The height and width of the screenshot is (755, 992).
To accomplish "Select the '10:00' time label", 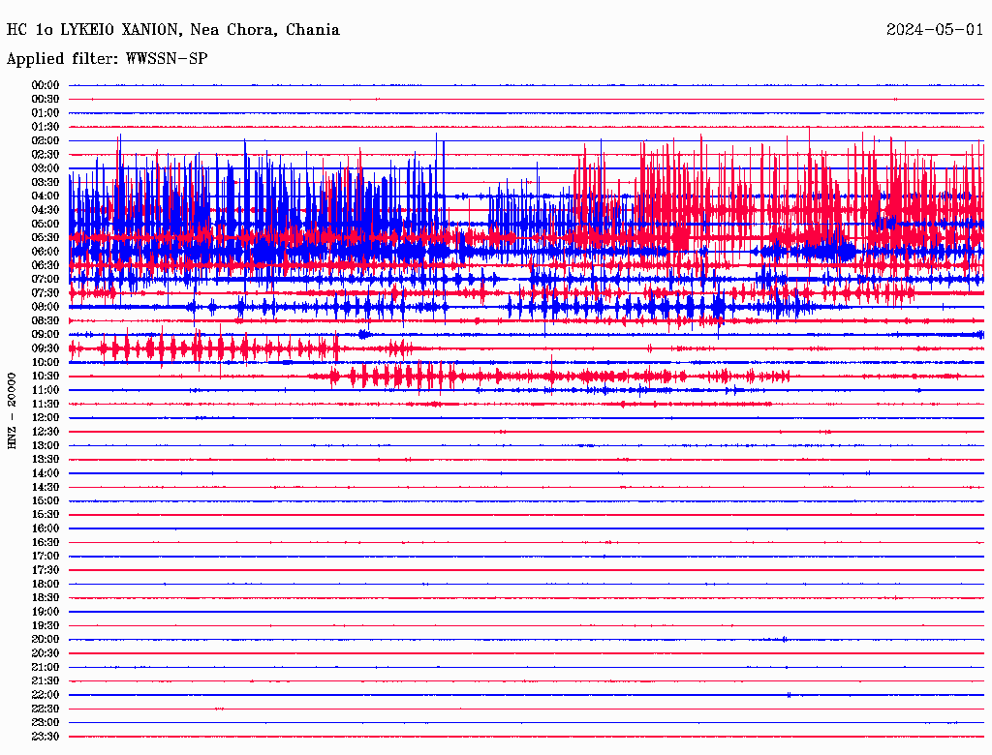I will coord(46,362).
